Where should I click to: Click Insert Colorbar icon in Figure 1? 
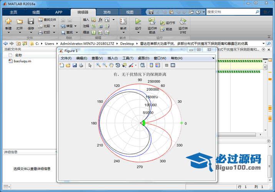[x=152, y=65]
